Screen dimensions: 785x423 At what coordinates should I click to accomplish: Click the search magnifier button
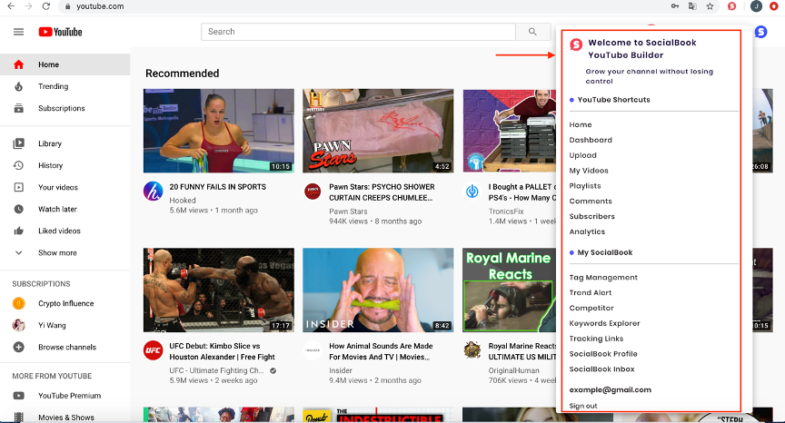point(532,32)
